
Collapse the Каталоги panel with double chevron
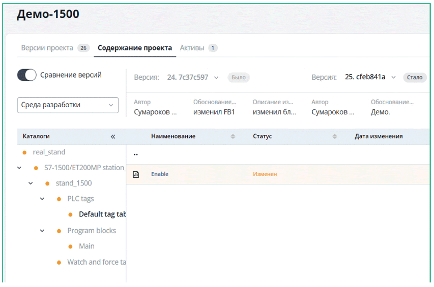(113, 137)
